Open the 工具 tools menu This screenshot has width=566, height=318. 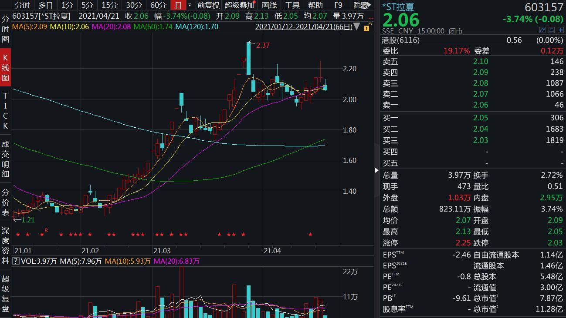point(292,5)
